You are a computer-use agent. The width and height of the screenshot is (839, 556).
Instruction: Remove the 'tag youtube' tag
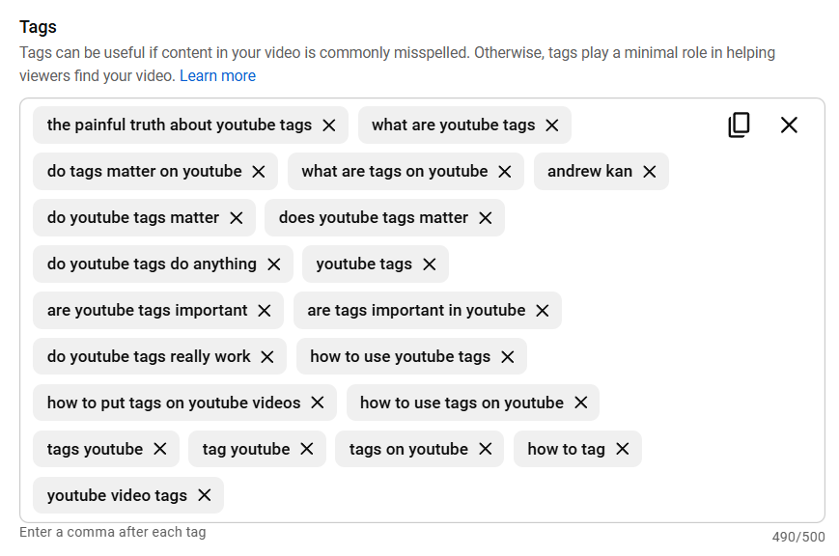click(306, 450)
